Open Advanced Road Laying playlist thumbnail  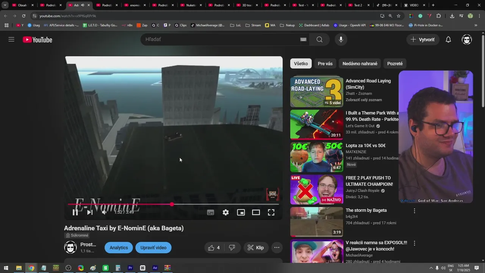[317, 92]
